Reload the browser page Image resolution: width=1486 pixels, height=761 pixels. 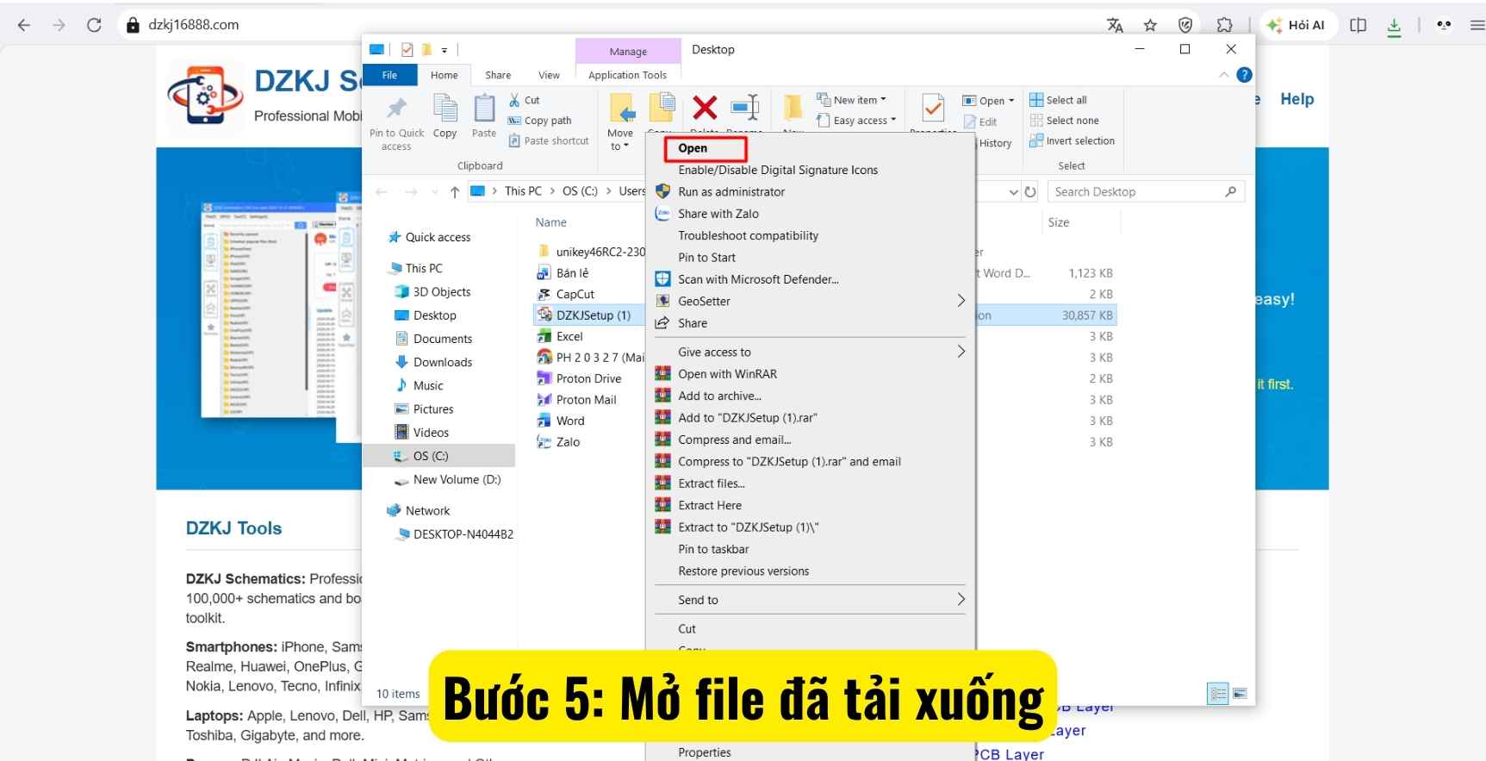tap(94, 25)
